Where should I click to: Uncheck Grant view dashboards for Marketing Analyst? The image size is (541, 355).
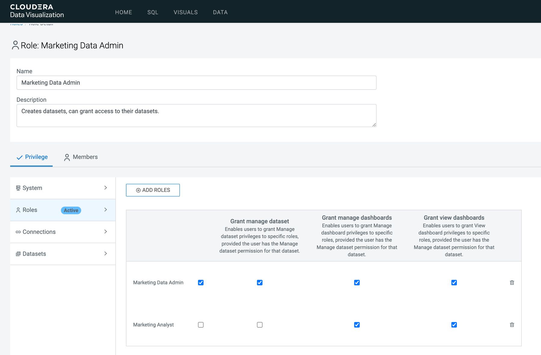pyautogui.click(x=454, y=325)
